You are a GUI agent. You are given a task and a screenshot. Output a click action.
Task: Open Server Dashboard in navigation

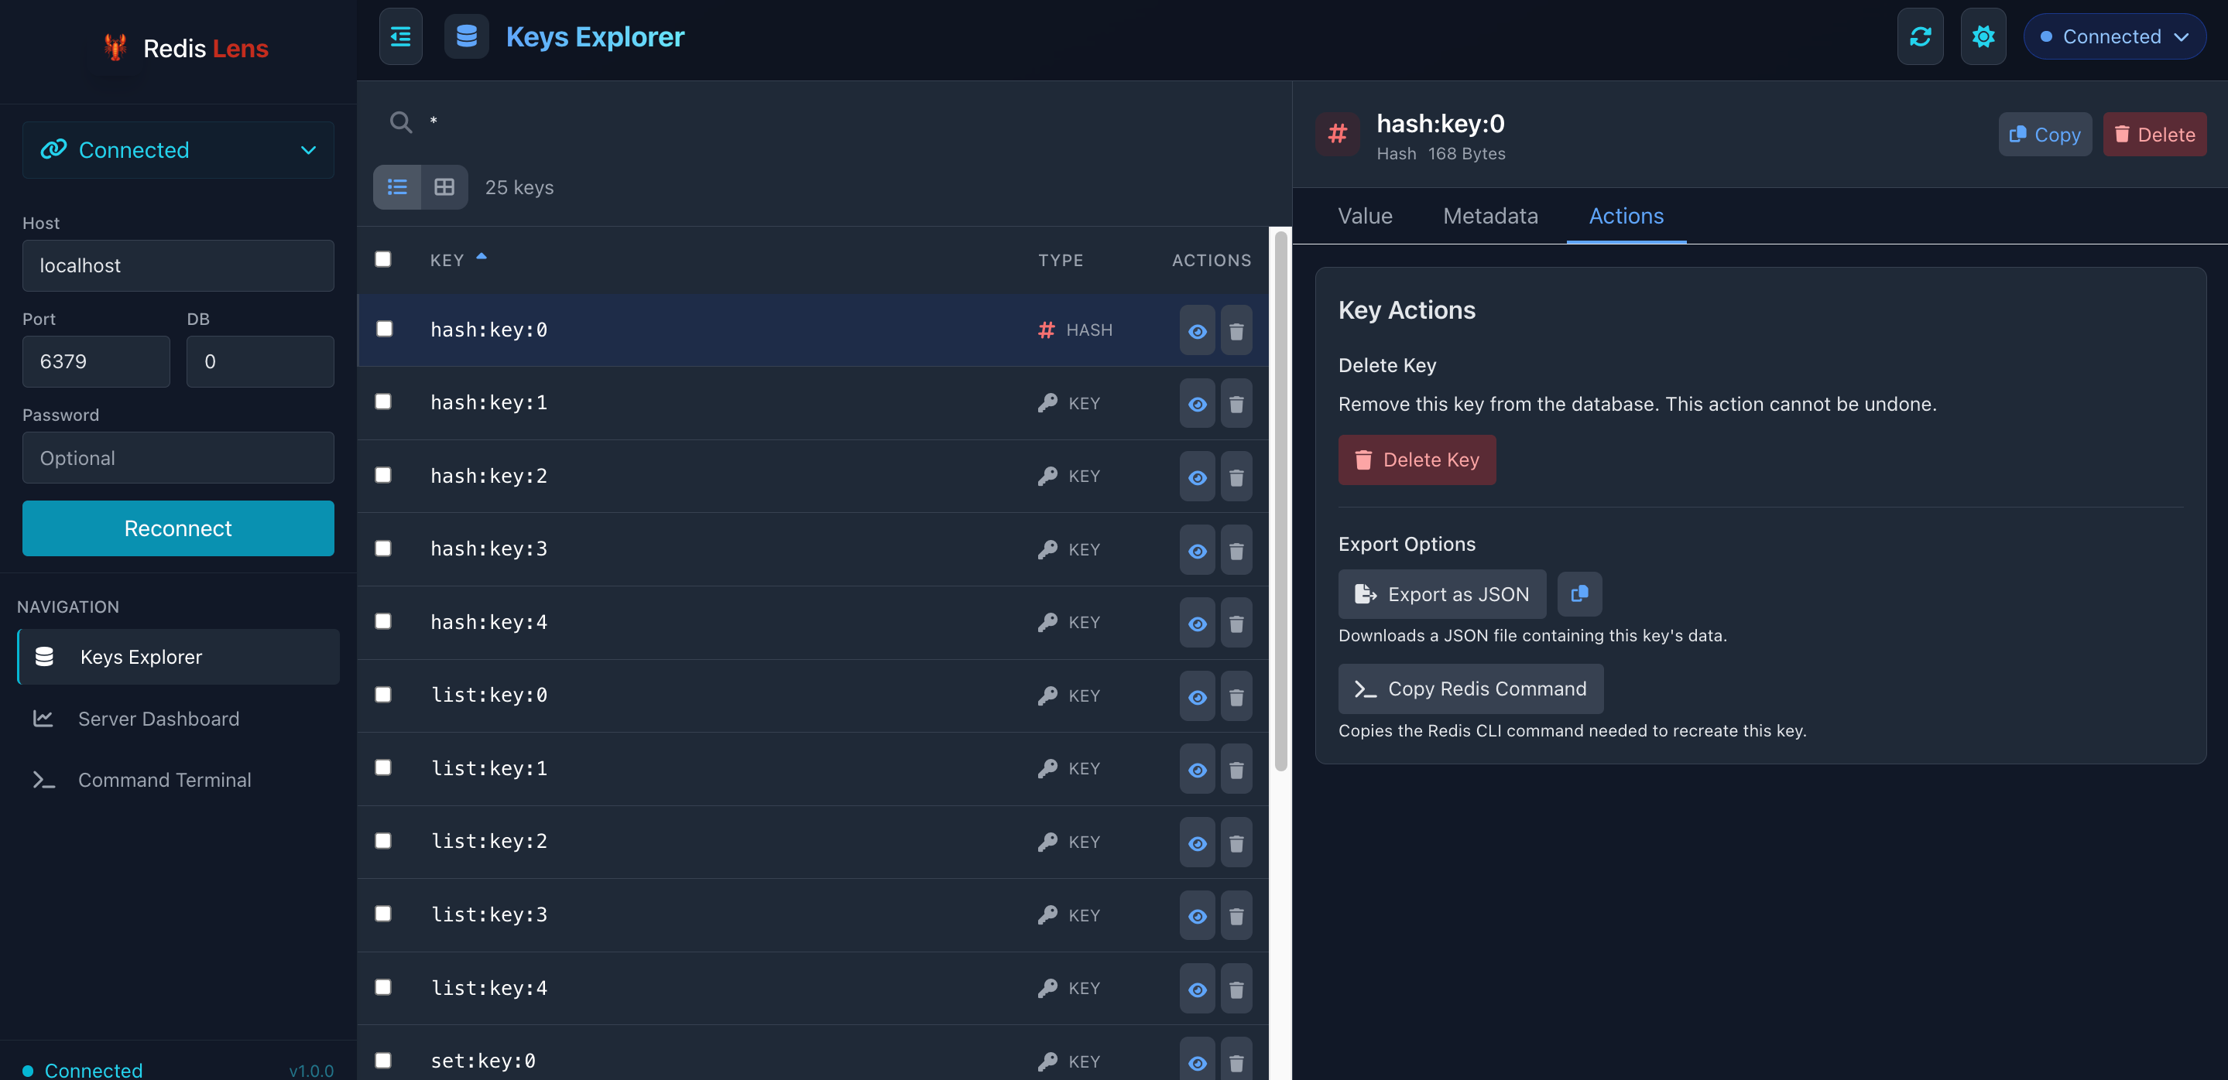pos(178,718)
